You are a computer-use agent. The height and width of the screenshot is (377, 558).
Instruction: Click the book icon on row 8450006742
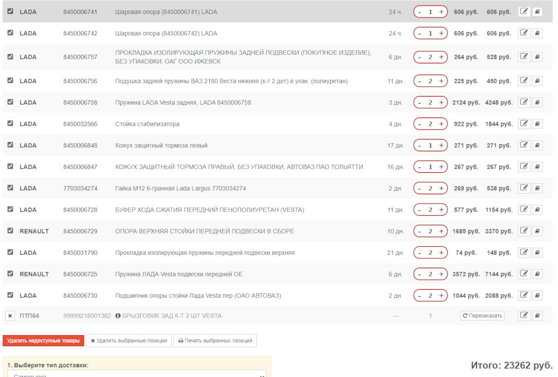pos(537,33)
